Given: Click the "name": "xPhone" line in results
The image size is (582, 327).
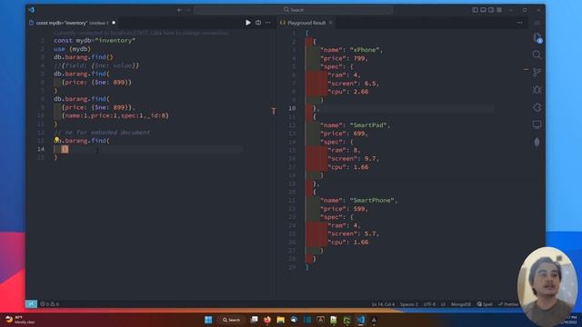Looking at the screenshot, I should click(351, 50).
